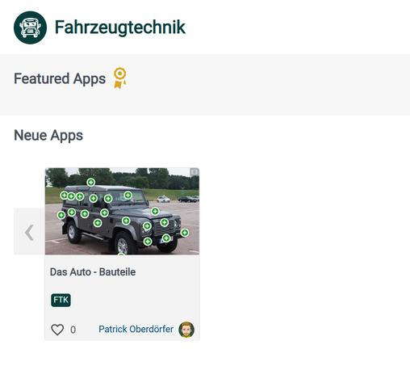Click the fullscreen icon in the thumbnail corner
This screenshot has width=410, height=366.
point(195,172)
